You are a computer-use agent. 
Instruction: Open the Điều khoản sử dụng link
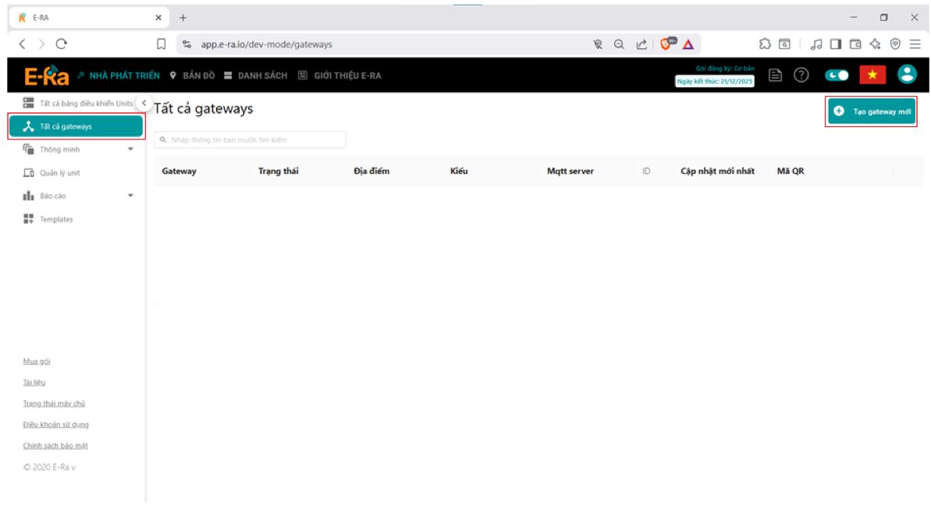pyautogui.click(x=55, y=425)
